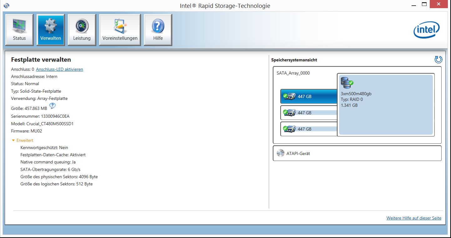
Task: Refresh the Speichersystemansicht view
Action: point(438,59)
